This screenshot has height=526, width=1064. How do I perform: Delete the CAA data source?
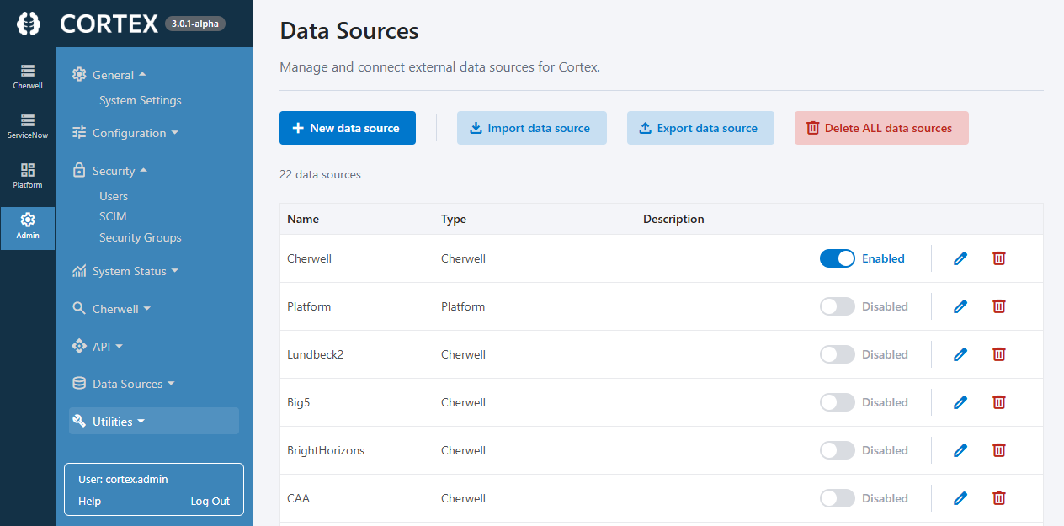tap(999, 498)
